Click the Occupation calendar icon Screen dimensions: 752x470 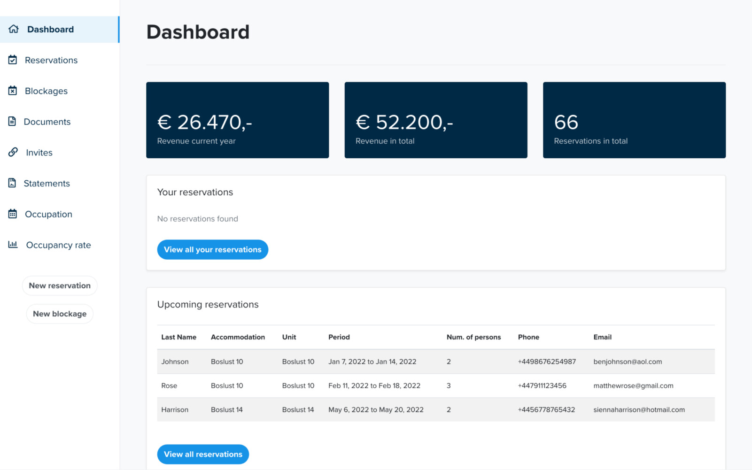tap(13, 214)
